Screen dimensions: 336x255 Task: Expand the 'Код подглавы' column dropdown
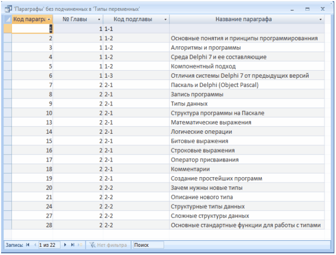(165, 19)
